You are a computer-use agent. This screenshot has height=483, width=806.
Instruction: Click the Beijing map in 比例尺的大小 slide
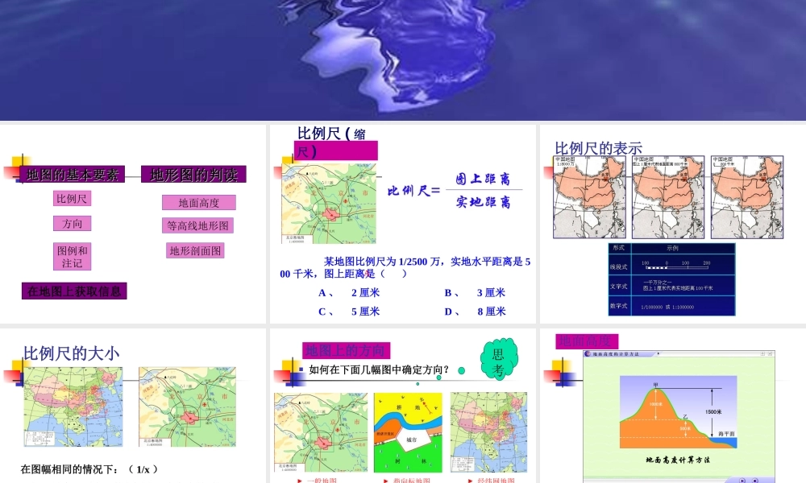[187, 407]
